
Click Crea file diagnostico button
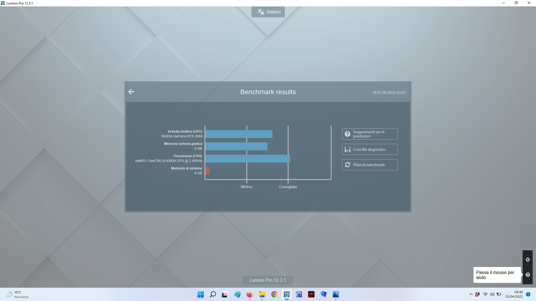pos(370,149)
